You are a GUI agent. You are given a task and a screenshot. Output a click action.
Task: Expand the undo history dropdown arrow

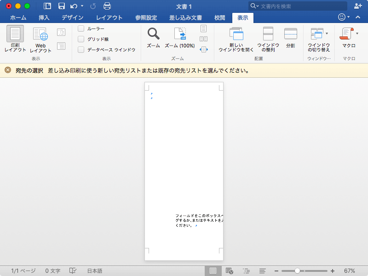(x=82, y=6)
